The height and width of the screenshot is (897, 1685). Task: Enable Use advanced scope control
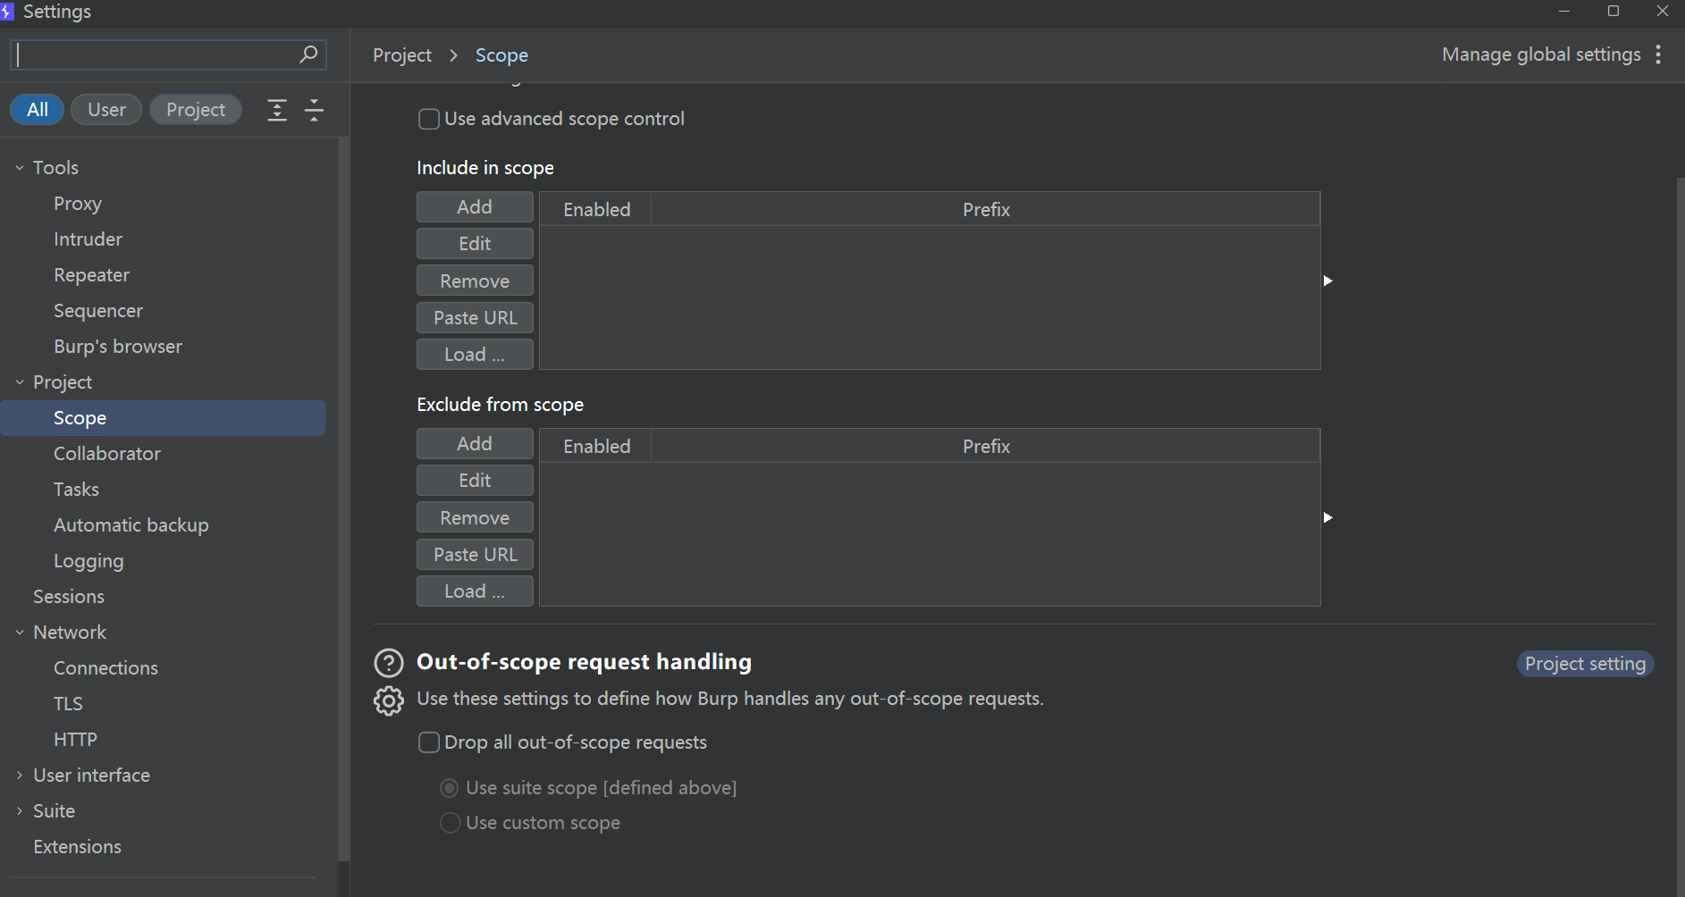pyautogui.click(x=429, y=119)
